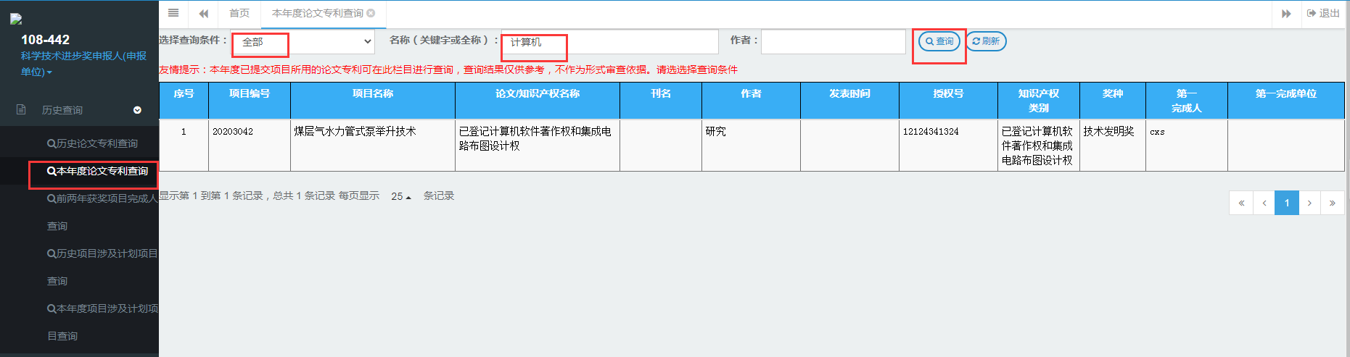This screenshot has height=357, width=1350.
Task: Open 本年度项目涉及计划项目查询 sidebar item
Action: tap(102, 322)
